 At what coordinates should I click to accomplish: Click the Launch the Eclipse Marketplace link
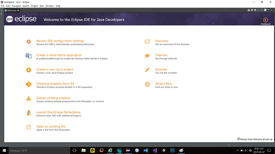click(x=58, y=112)
